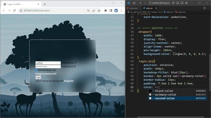The width and height of the screenshot is (211, 118).
Task: Reload the browser page
Action: tap(15, 10)
